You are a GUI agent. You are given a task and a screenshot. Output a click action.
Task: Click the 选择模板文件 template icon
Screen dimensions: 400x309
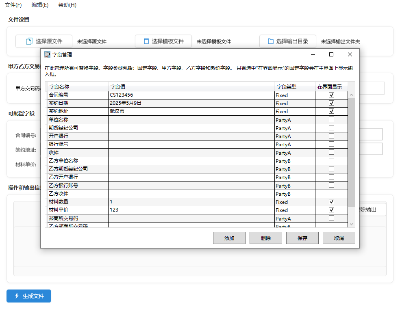[146, 41]
